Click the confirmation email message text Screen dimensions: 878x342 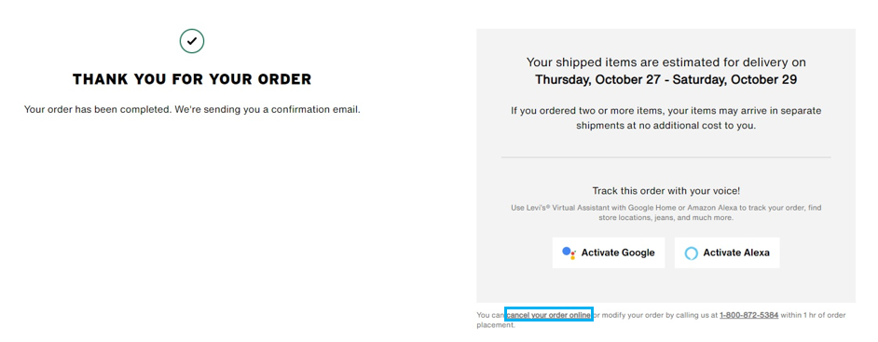[192, 110]
